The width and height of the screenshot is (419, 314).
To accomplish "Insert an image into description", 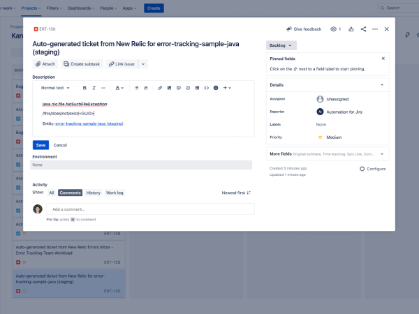I will [169, 88].
